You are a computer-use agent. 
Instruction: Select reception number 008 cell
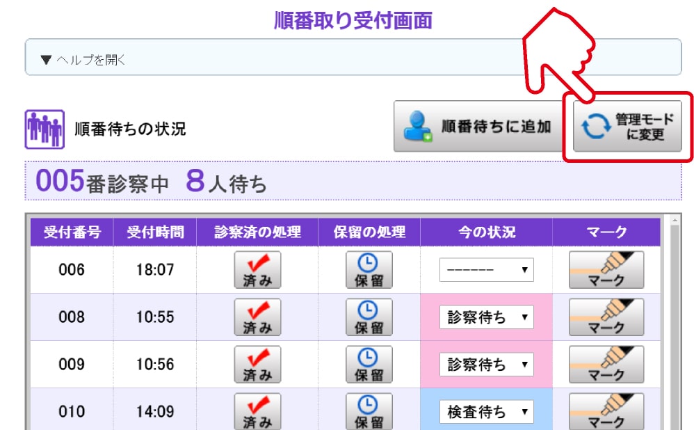click(72, 317)
